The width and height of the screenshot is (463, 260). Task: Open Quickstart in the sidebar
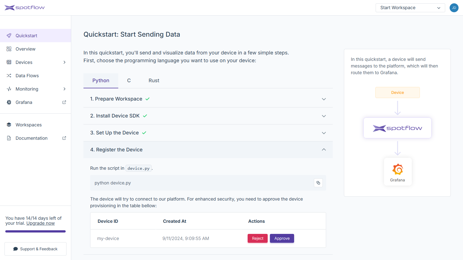click(36, 36)
